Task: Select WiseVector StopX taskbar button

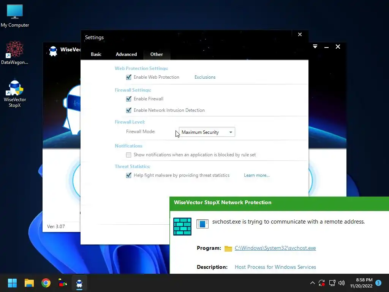Action: click(79, 283)
